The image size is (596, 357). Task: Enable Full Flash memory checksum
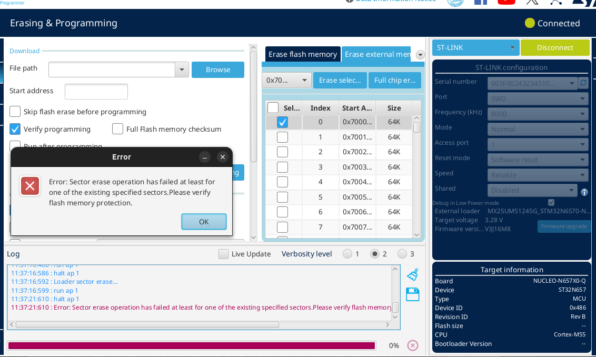pyautogui.click(x=117, y=129)
